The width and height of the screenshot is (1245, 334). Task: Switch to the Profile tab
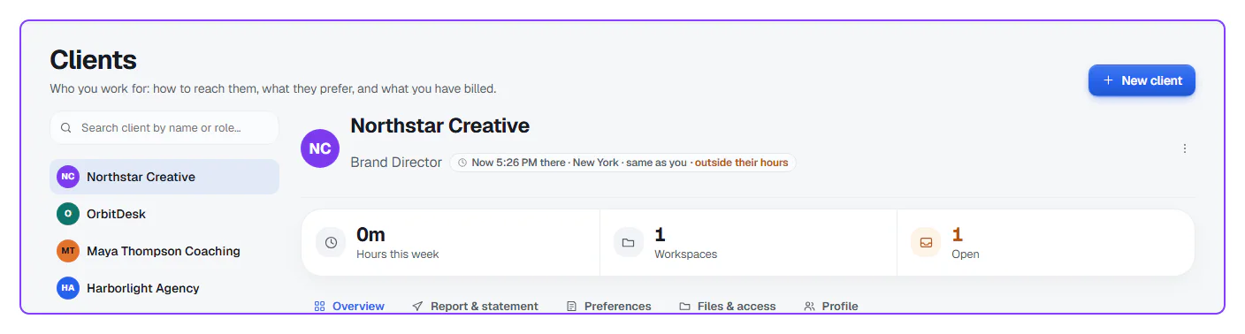pyautogui.click(x=831, y=306)
